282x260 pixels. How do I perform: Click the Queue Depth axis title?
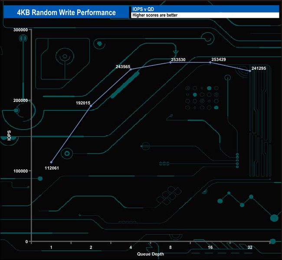(x=151, y=254)
